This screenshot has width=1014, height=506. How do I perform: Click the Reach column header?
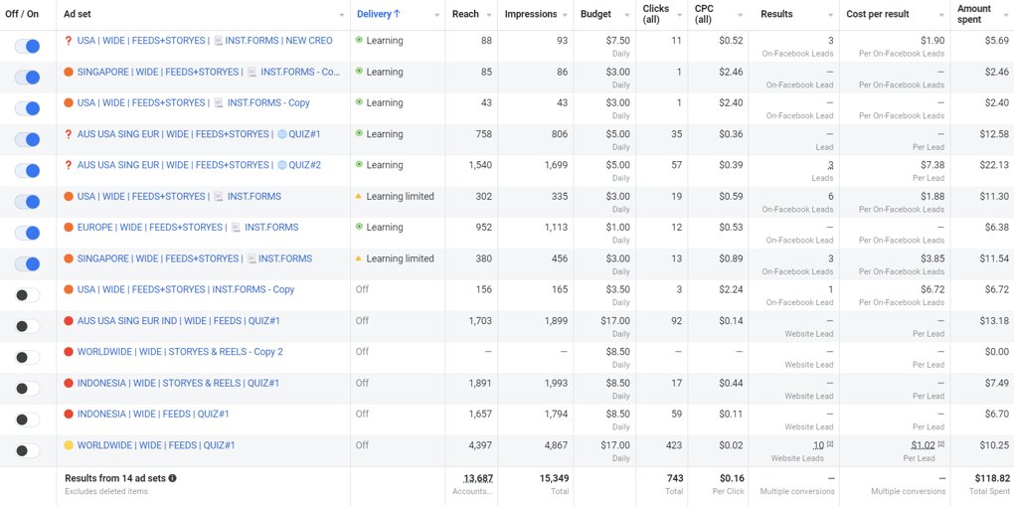[465, 14]
